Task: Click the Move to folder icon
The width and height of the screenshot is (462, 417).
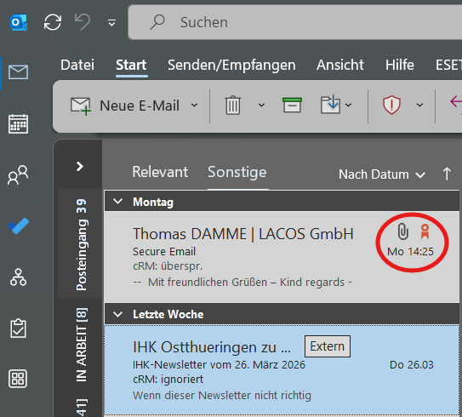Action: [x=331, y=105]
